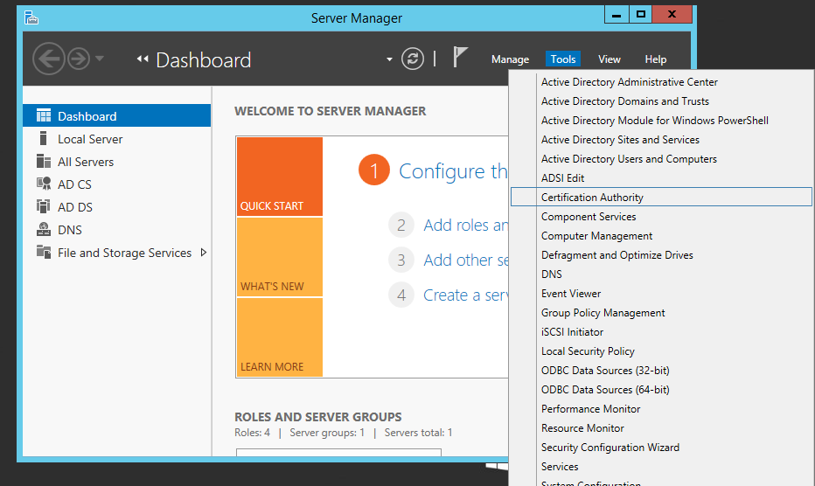Open the dropdown arrow left of Refresh
The width and height of the screenshot is (815, 486).
(389, 59)
